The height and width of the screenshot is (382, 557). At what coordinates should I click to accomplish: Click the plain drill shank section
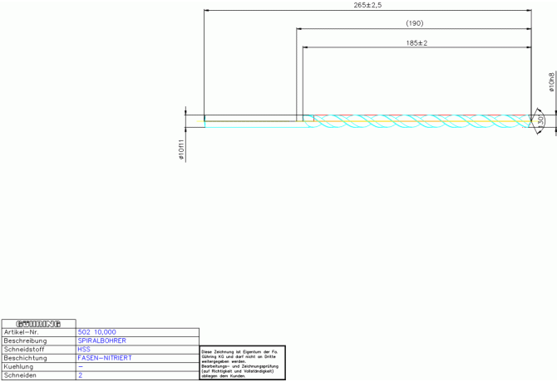tap(249, 121)
